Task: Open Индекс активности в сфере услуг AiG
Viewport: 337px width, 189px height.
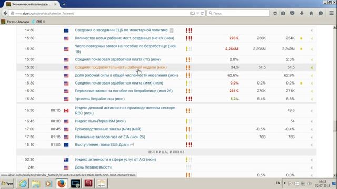Action: tap(115, 160)
